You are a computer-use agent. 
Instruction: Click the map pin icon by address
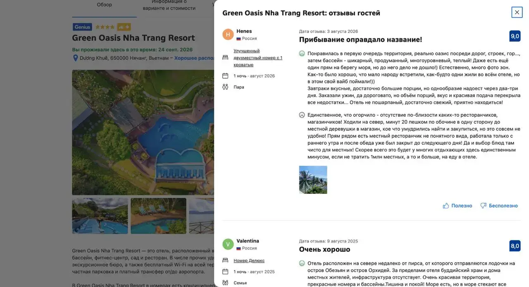pyautogui.click(x=75, y=58)
